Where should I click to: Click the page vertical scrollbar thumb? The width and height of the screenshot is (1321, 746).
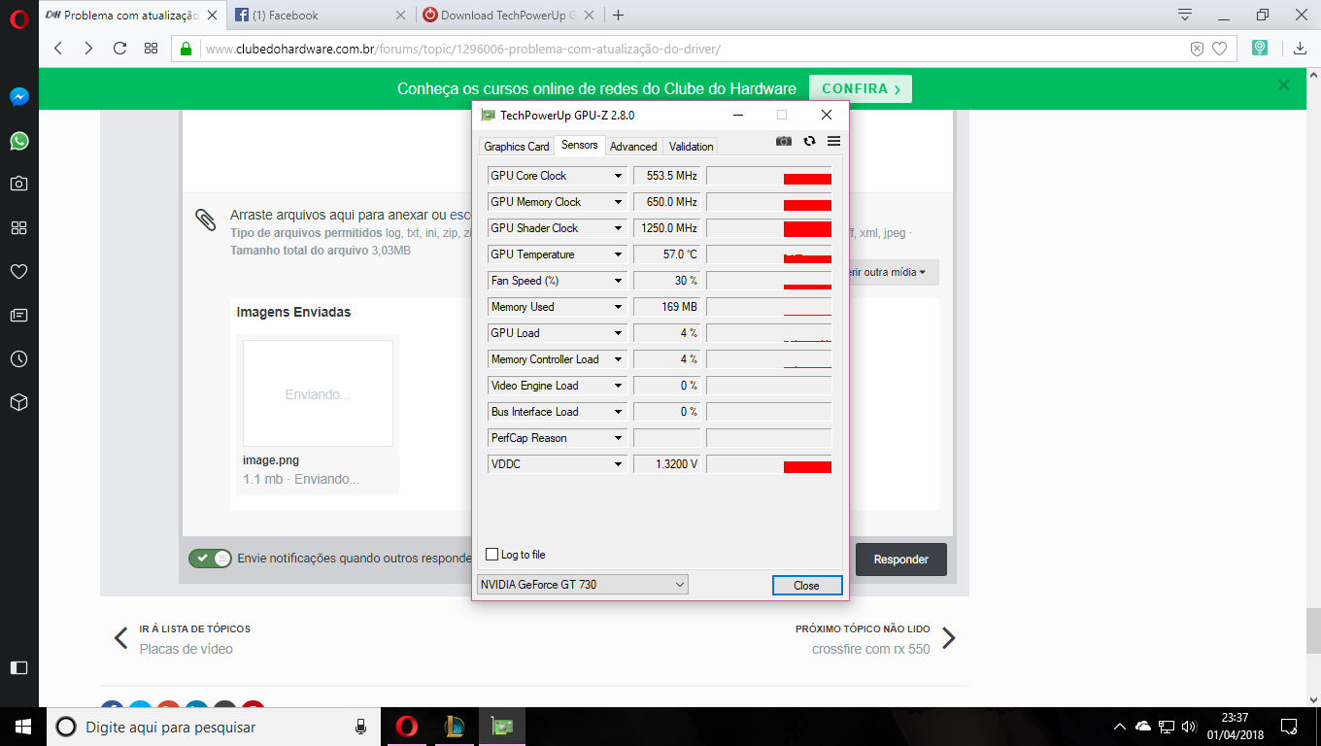(x=1312, y=631)
